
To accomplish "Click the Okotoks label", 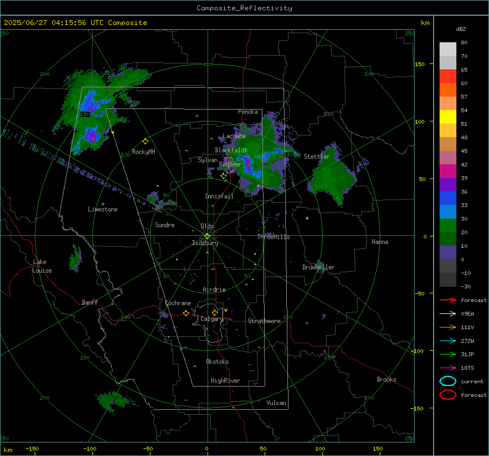I will tap(217, 362).
